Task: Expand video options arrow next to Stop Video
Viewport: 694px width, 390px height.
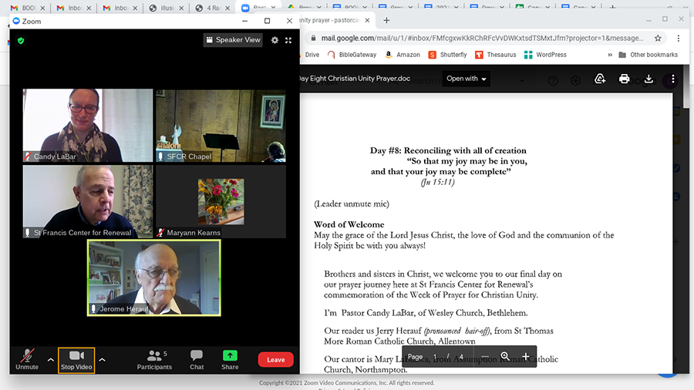Action: [x=103, y=359]
